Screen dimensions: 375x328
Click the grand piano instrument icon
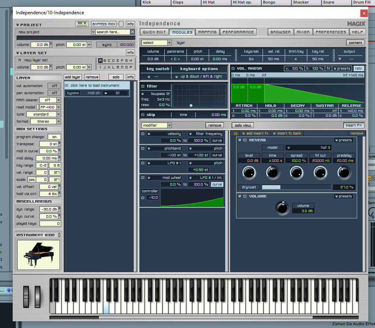point(38,255)
